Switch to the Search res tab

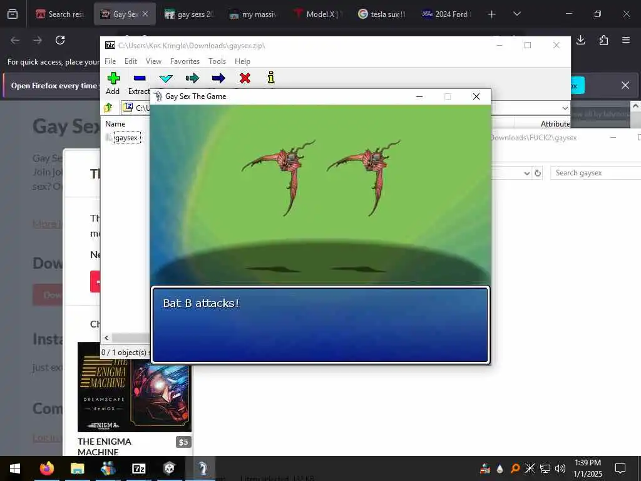coord(60,14)
